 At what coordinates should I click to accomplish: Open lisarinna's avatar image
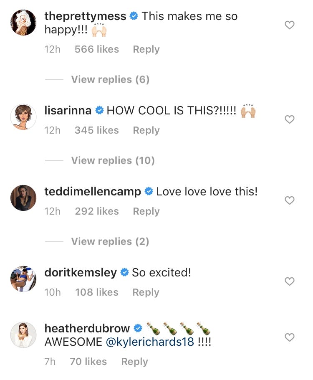(x=23, y=117)
